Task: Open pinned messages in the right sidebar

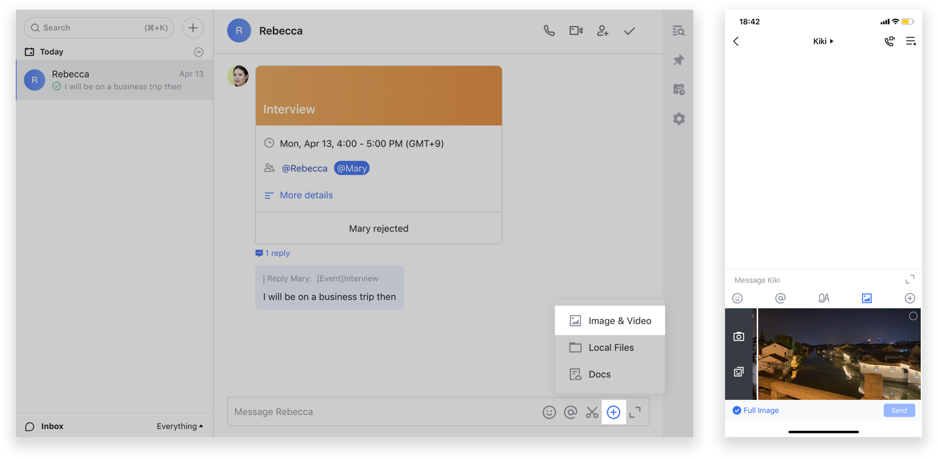Action: pyautogui.click(x=678, y=60)
